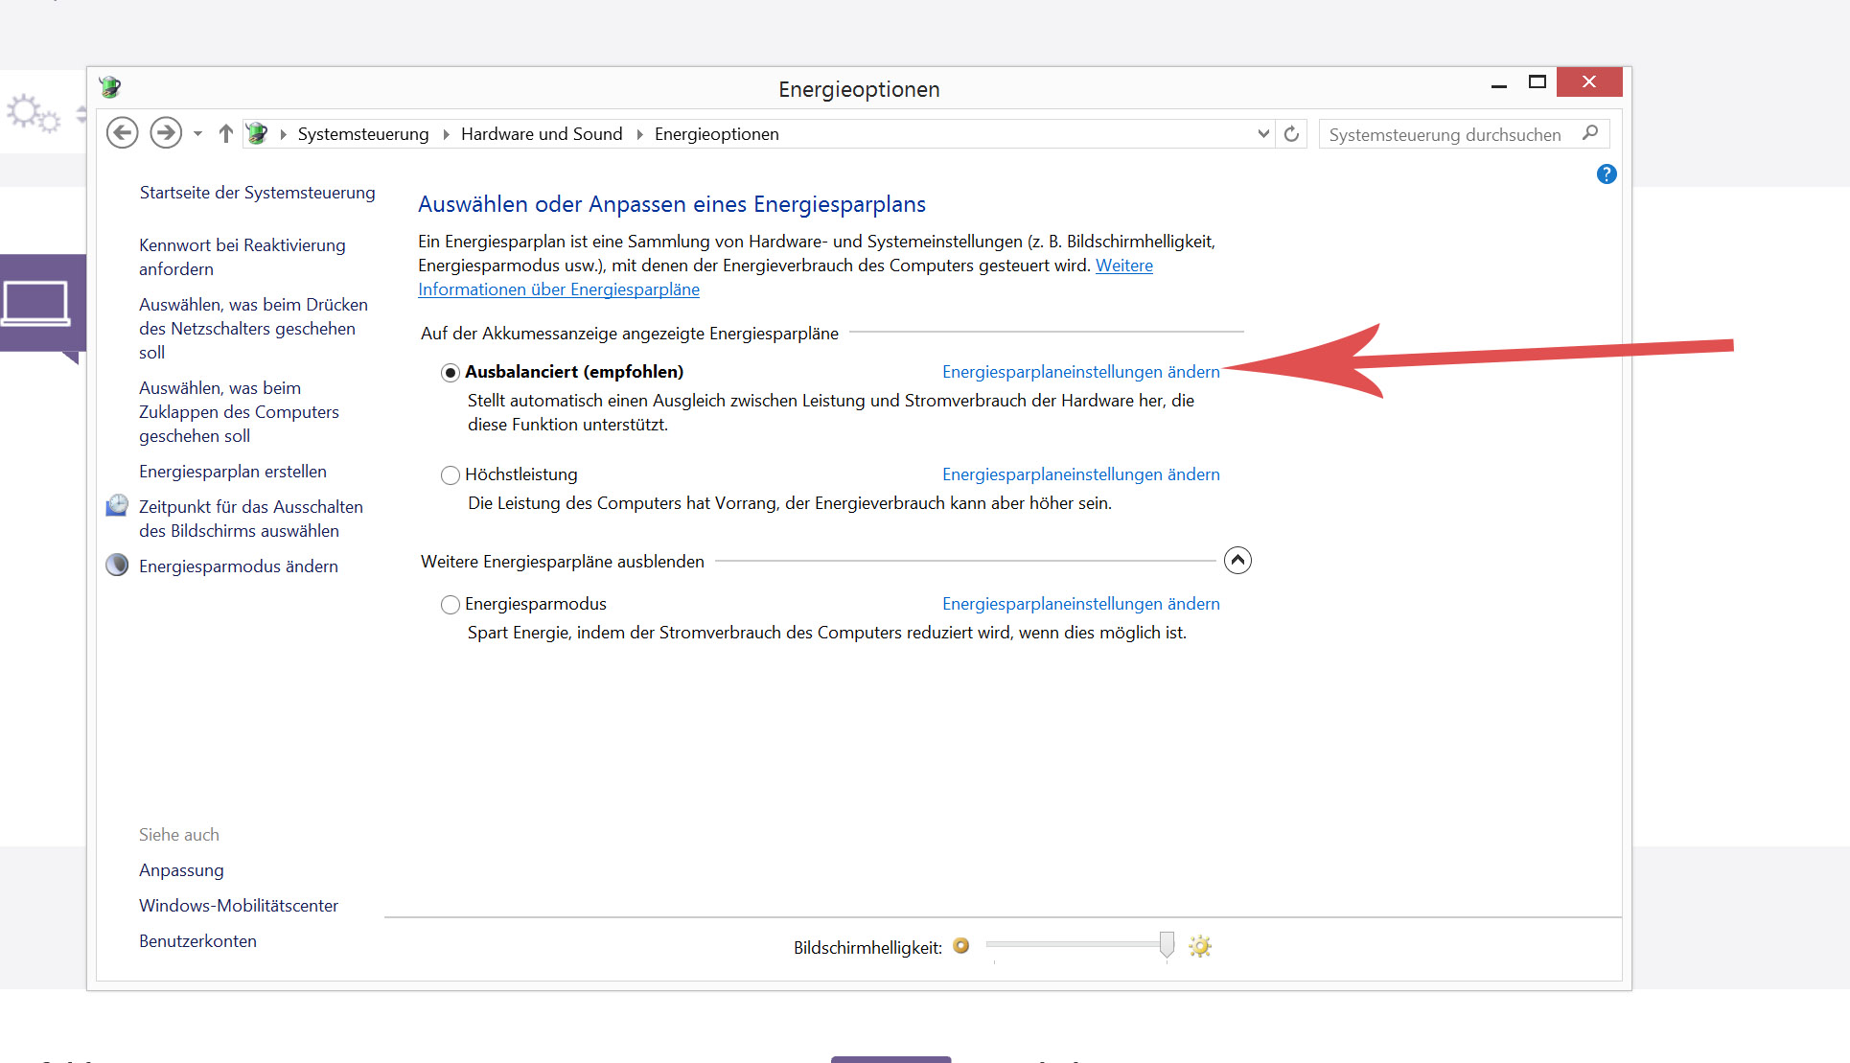Image resolution: width=1850 pixels, height=1063 pixels.
Task: Go back with the back arrow
Action: (x=122, y=133)
